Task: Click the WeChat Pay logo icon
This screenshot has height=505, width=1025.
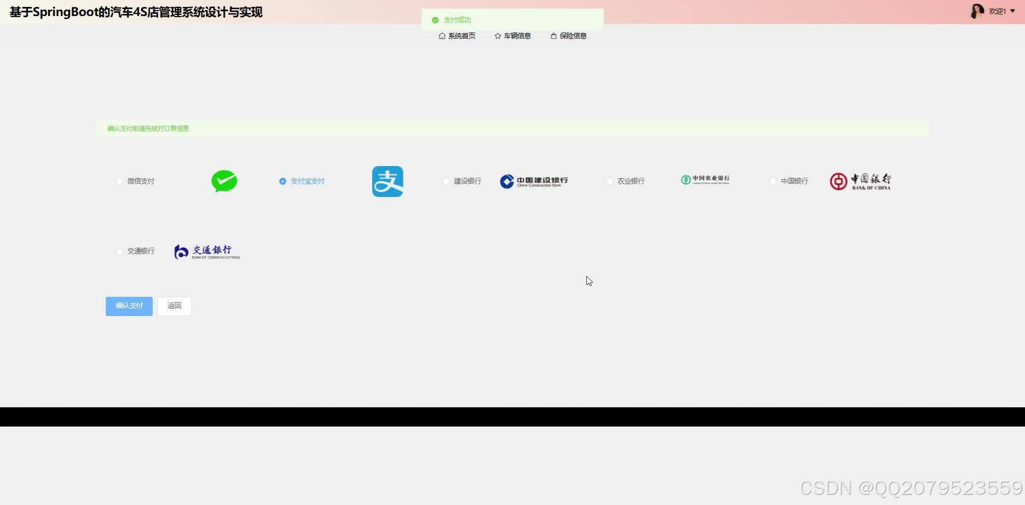Action: click(x=224, y=181)
